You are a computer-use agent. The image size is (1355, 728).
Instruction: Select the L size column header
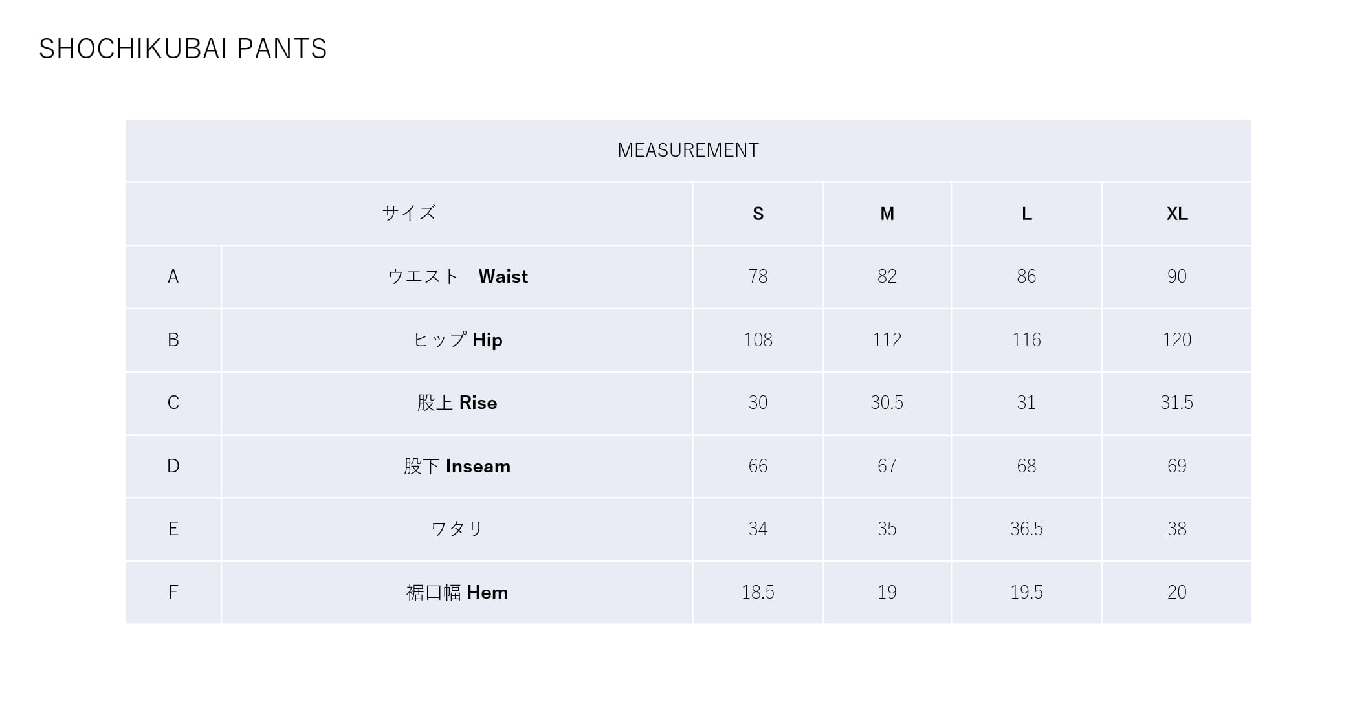(x=1026, y=214)
